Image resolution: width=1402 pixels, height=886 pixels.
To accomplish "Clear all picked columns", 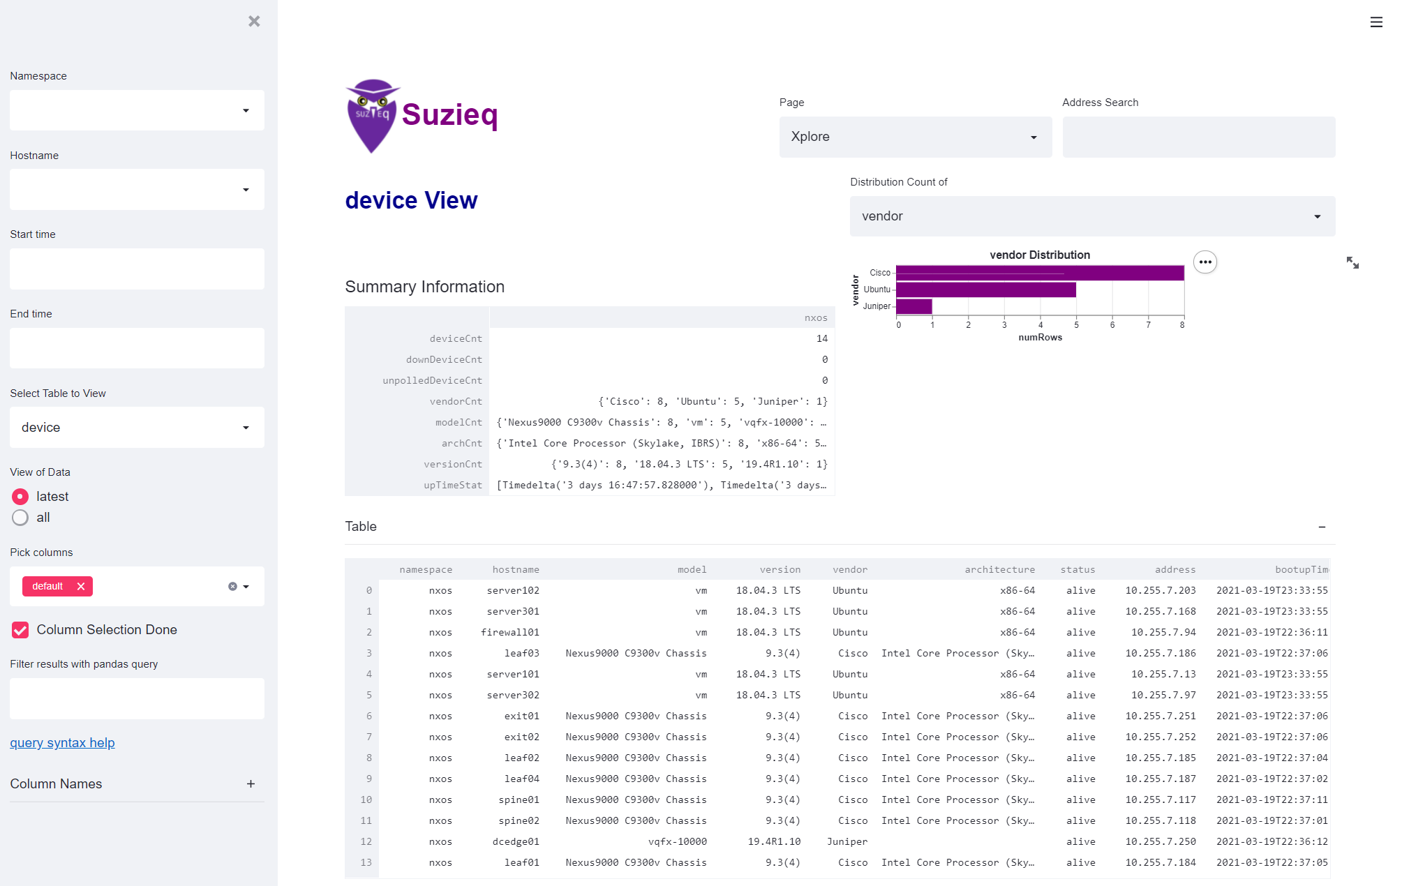I will tap(232, 587).
